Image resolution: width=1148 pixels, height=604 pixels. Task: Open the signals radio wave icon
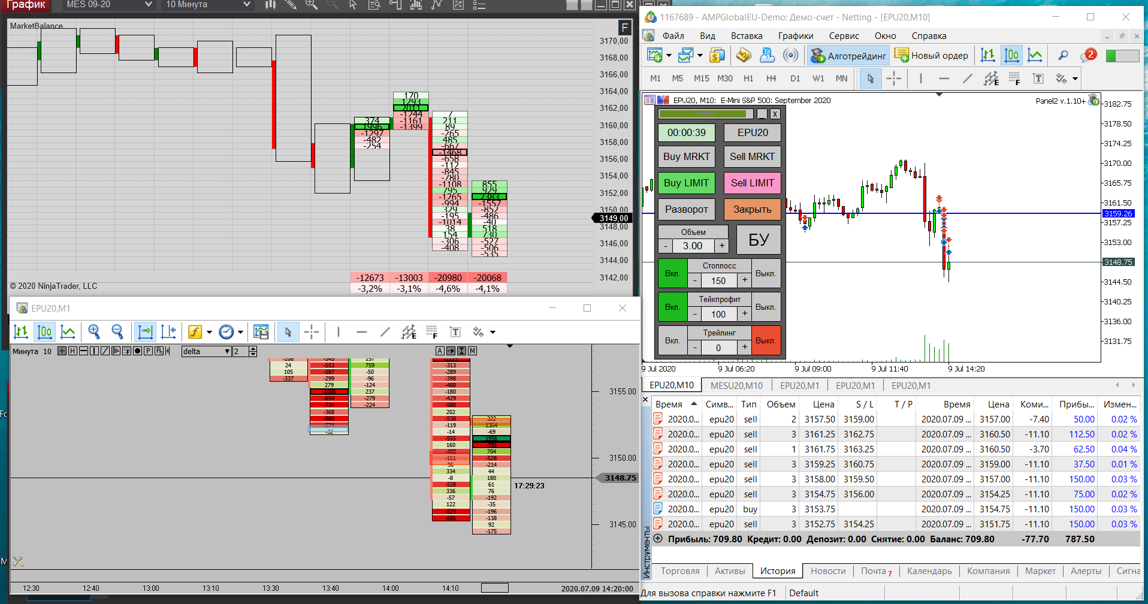tap(791, 56)
